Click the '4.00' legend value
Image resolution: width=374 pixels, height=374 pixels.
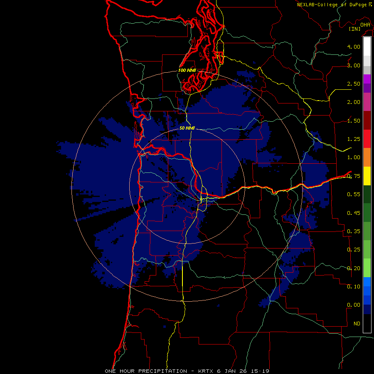(x=354, y=47)
